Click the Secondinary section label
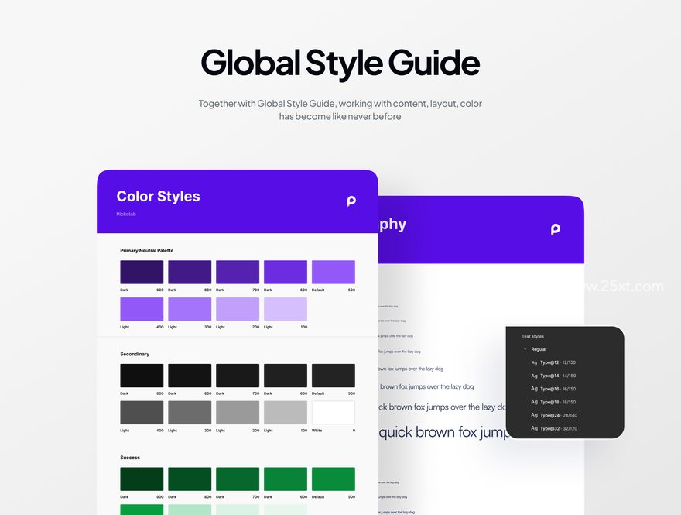 (135, 354)
